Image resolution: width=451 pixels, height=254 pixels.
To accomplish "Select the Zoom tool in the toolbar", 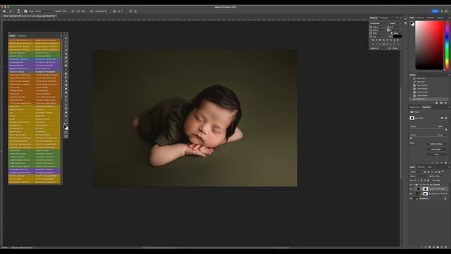I will click(x=66, y=116).
